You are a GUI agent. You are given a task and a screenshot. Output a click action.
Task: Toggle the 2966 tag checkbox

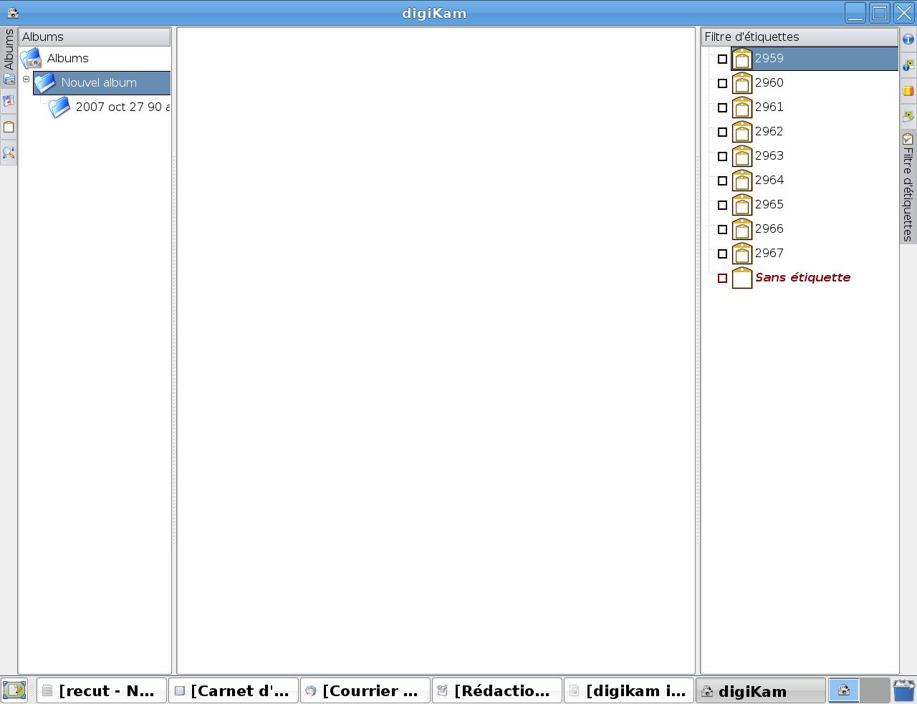[x=722, y=230]
